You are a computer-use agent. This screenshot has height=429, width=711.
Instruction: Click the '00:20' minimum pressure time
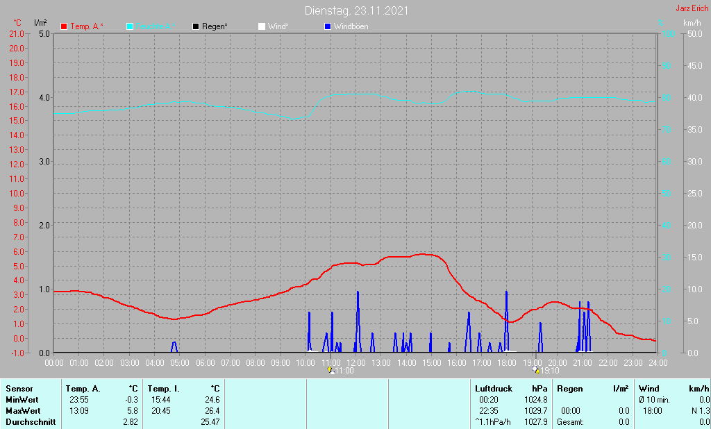[488, 400]
